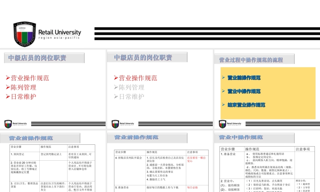Click the '3. 确认需要传达的事宜' line

point(160,172)
